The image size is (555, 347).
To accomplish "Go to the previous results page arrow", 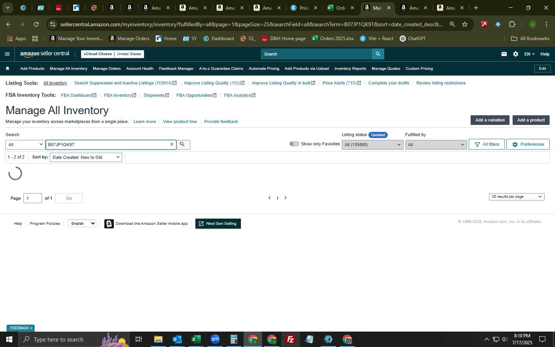I will (269, 198).
